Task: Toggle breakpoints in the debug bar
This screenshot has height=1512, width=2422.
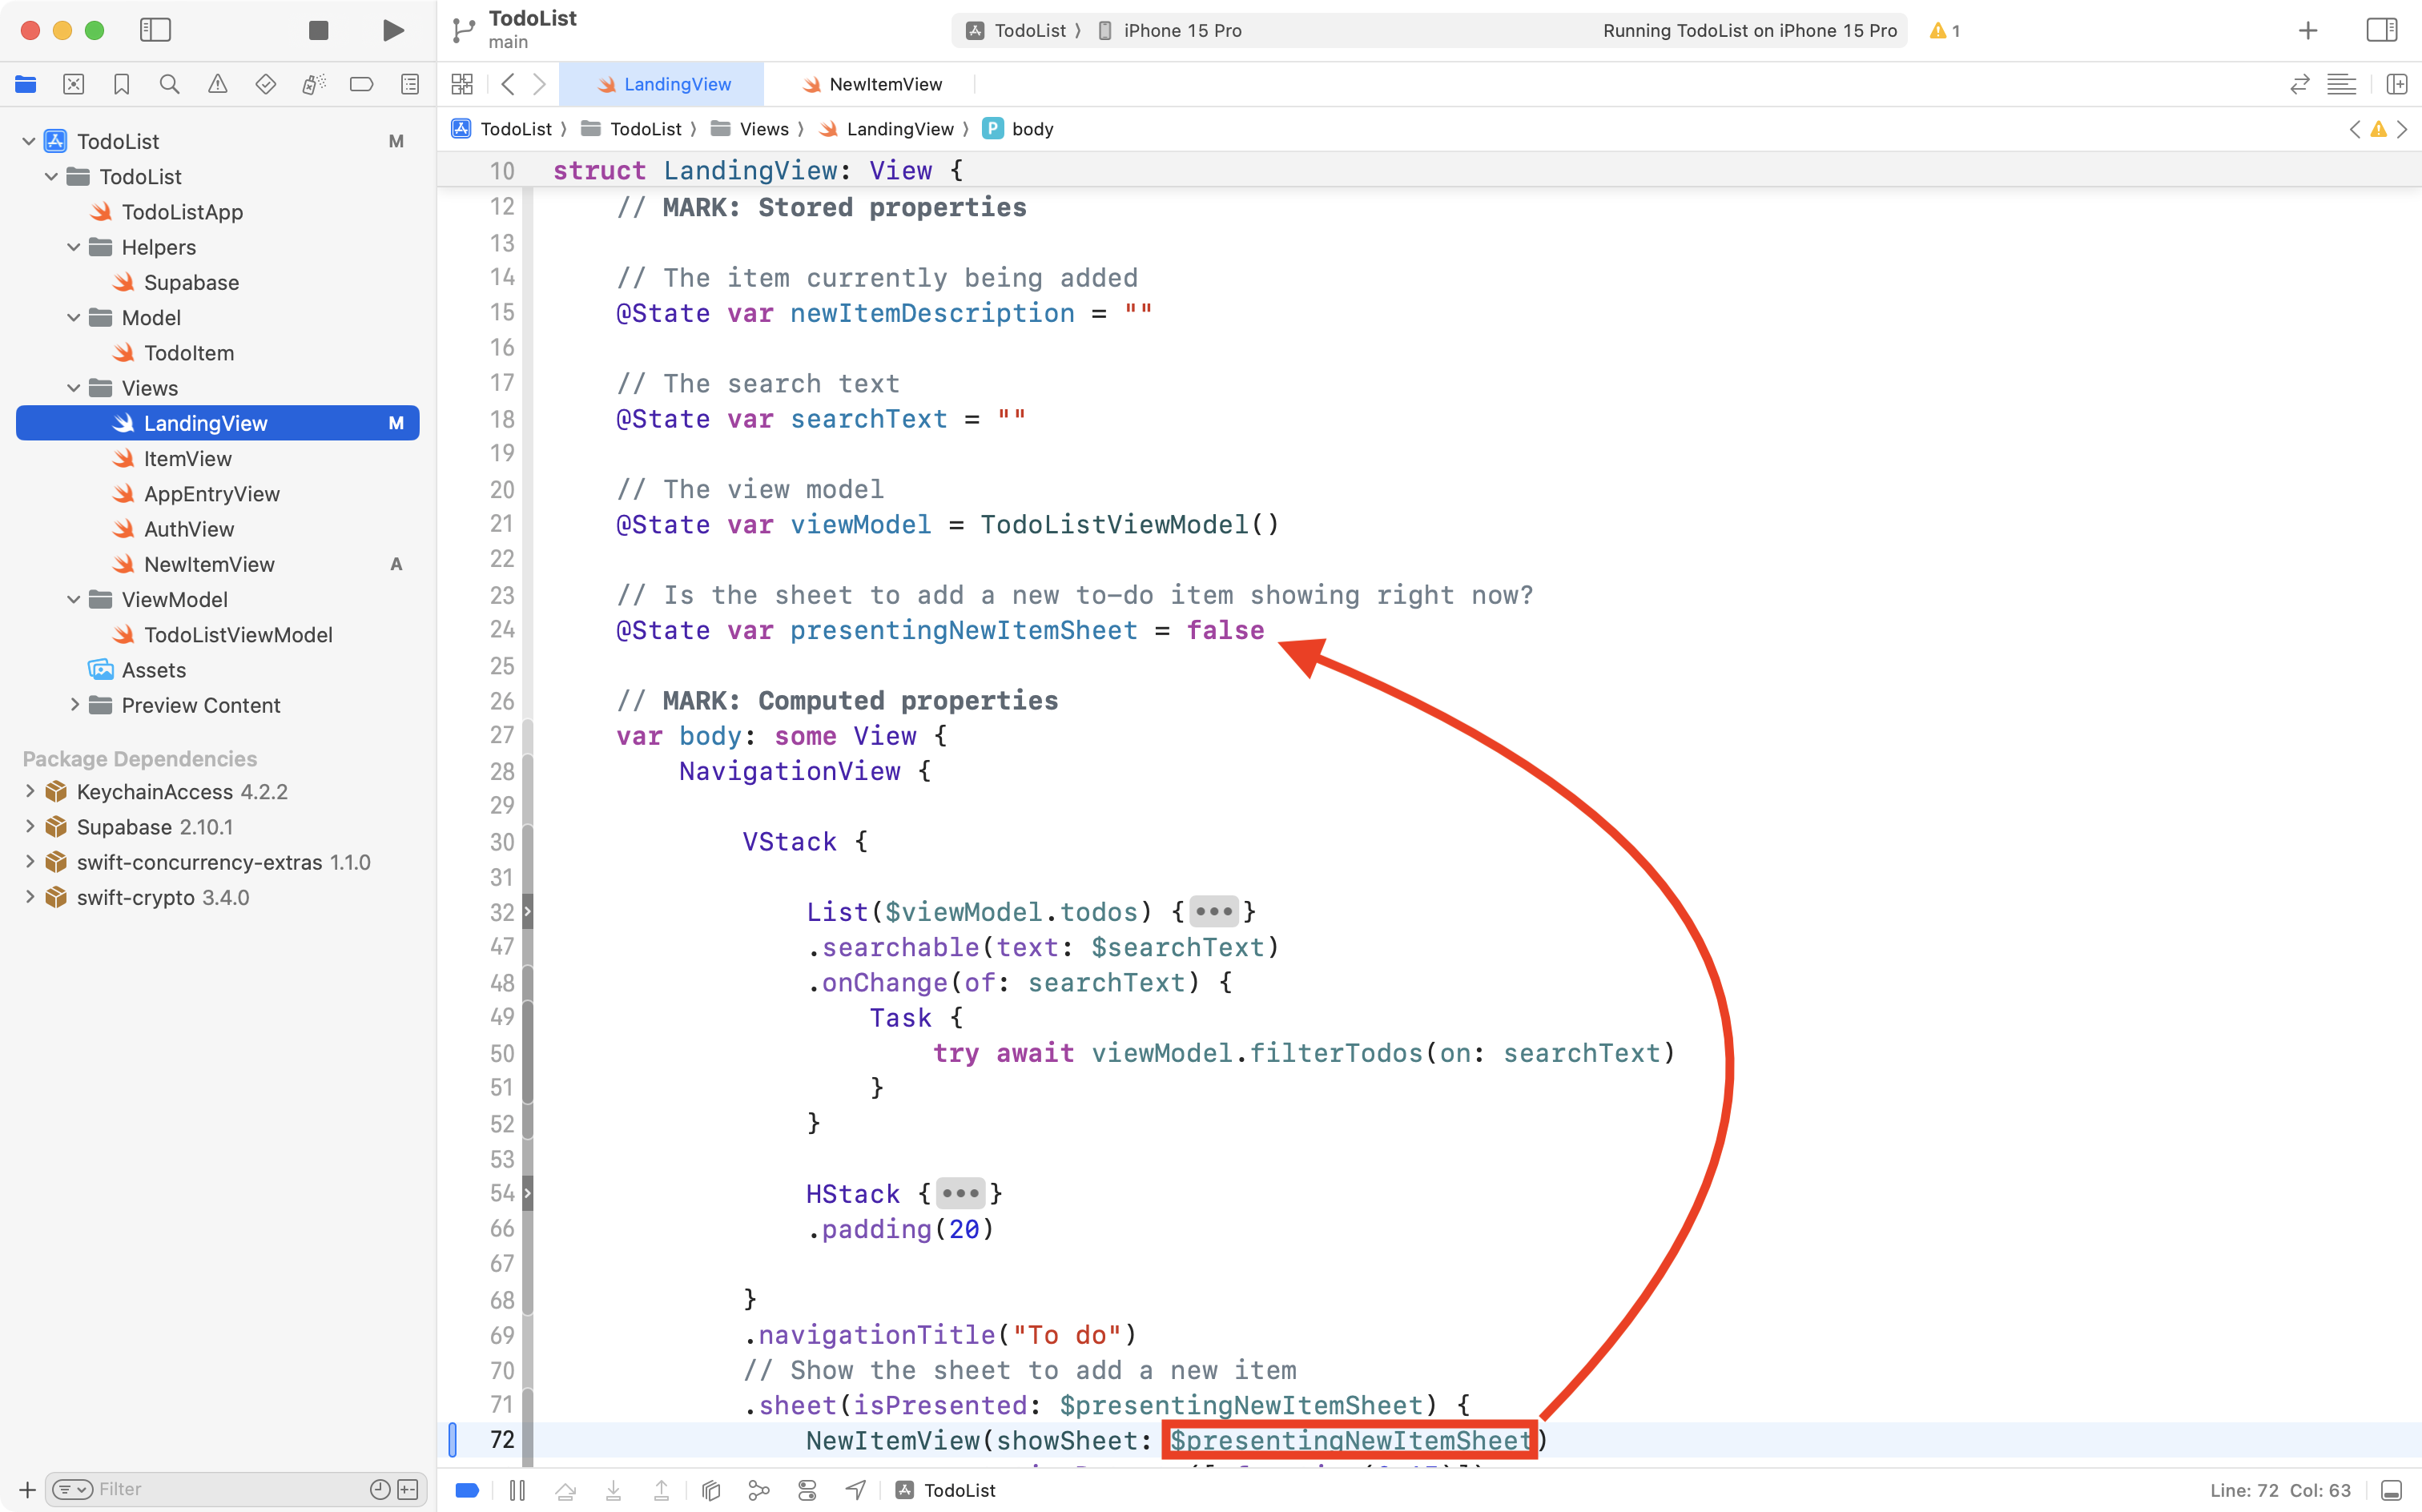Action: (466, 1489)
